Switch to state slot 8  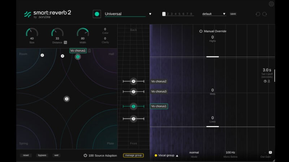click(191, 14)
